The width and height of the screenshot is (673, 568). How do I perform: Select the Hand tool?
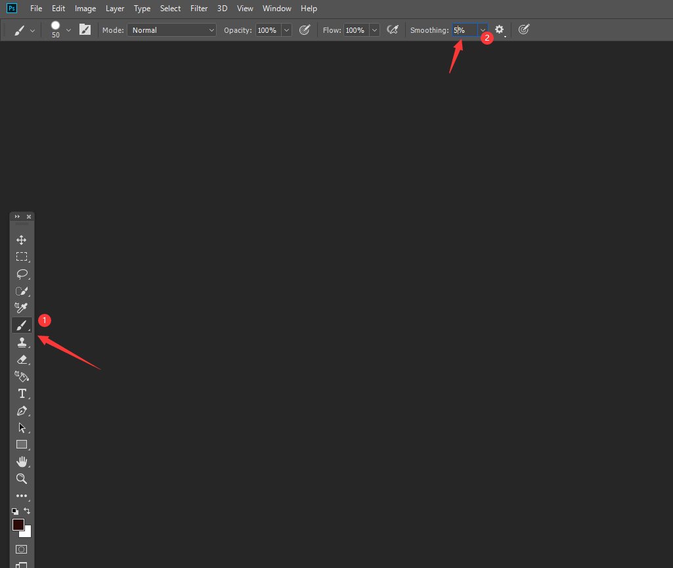(x=22, y=462)
